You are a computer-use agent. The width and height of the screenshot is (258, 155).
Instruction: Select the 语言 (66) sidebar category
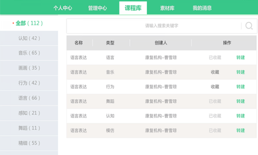click(29, 98)
